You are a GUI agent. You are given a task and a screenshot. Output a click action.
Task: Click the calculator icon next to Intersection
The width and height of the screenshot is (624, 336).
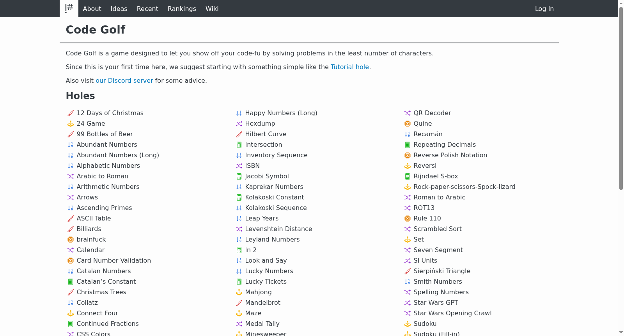pyautogui.click(x=239, y=145)
